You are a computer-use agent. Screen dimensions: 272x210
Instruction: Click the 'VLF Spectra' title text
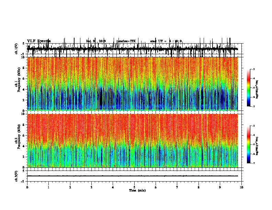pyautogui.click(x=39, y=41)
